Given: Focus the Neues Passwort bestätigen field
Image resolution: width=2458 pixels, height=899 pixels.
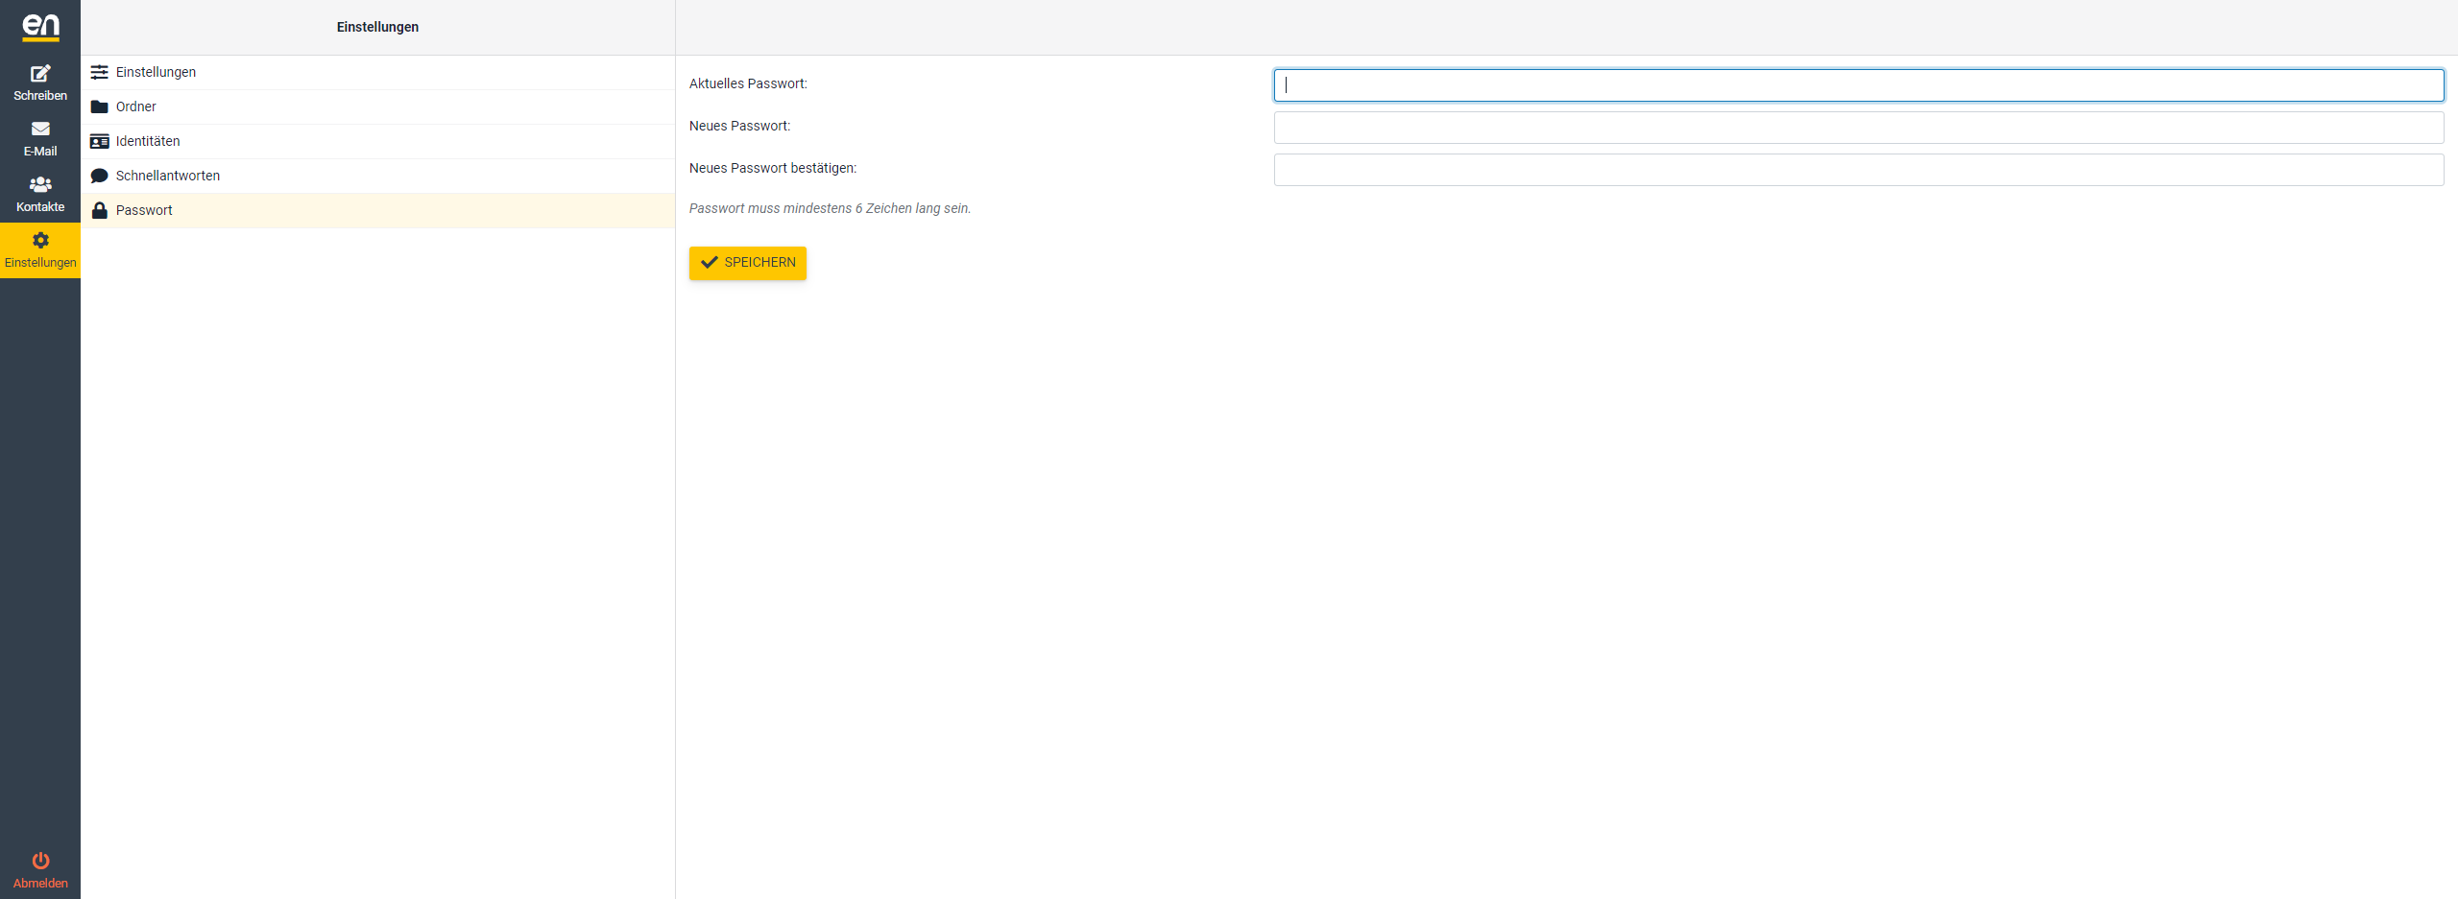Looking at the screenshot, I should pyautogui.click(x=1859, y=170).
